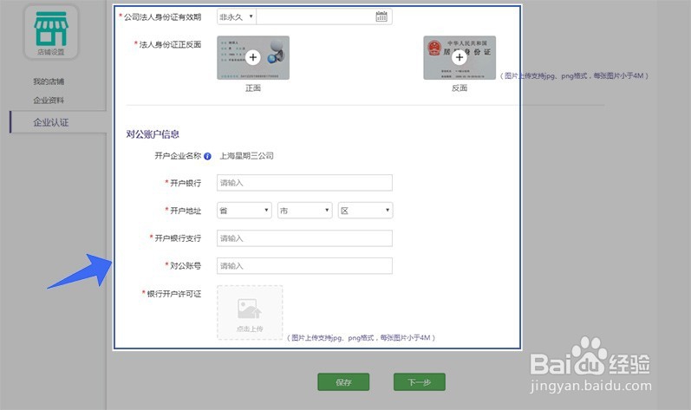The height and width of the screenshot is (410, 691).
Task: Click the 反面 ID card thumbnail
Action: click(x=460, y=58)
